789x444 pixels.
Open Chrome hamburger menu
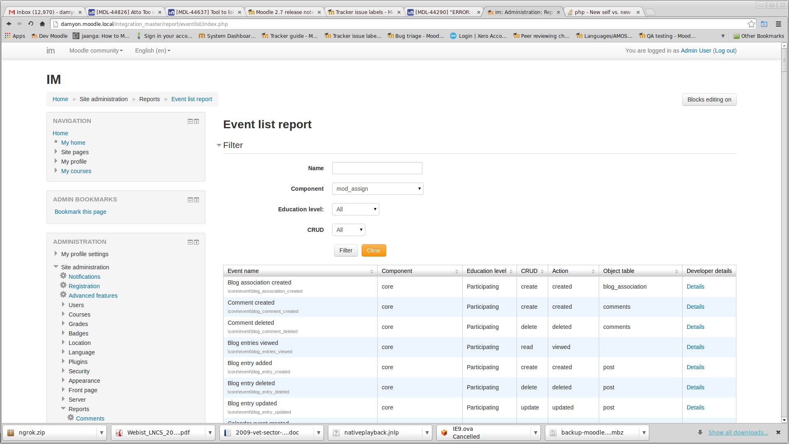click(x=778, y=24)
